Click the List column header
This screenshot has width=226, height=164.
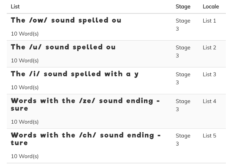pos(15,7)
